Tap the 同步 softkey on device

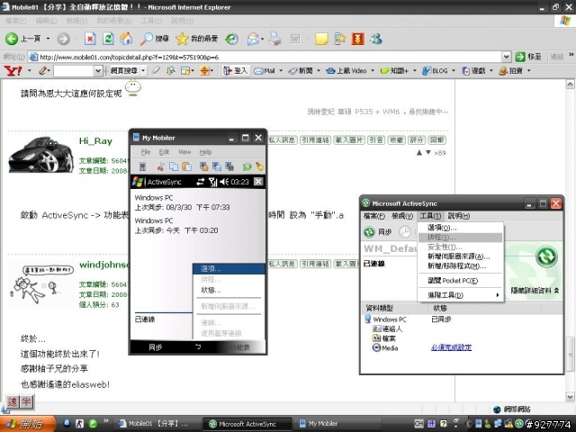click(x=155, y=347)
